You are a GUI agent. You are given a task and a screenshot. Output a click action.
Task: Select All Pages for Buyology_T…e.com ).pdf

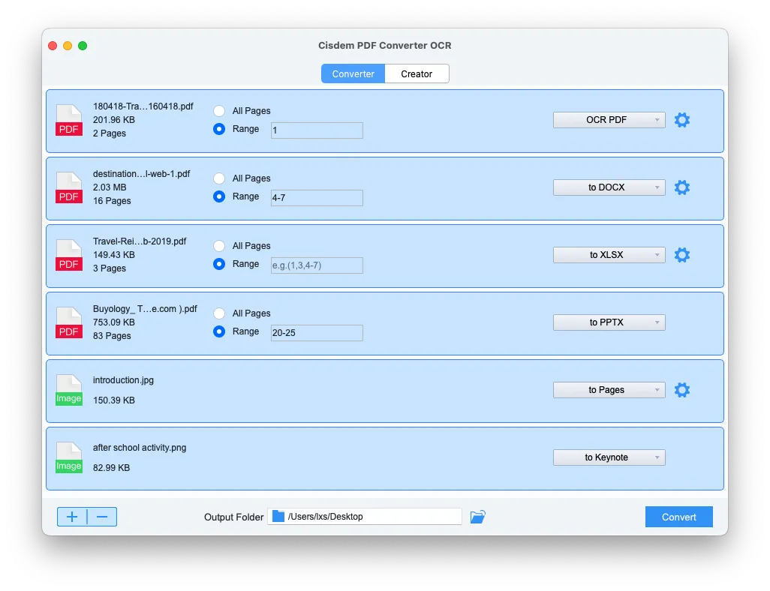(219, 313)
